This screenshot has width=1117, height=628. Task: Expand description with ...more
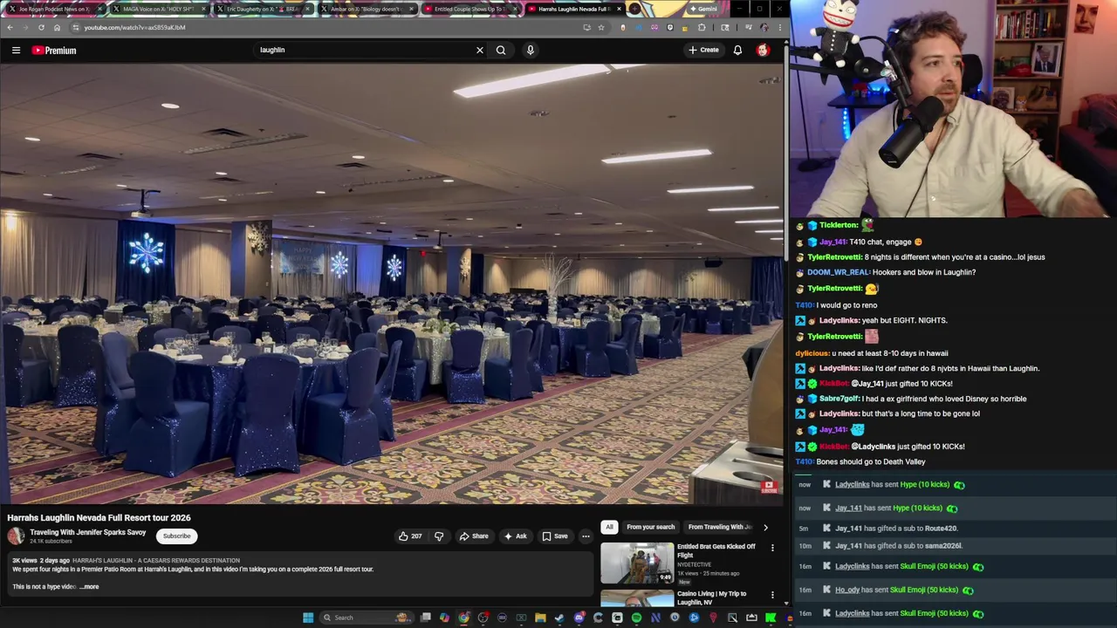(89, 587)
